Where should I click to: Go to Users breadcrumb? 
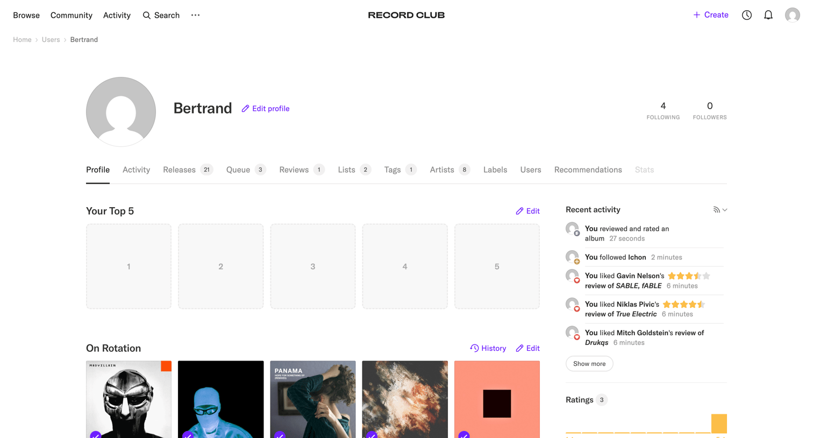51,39
